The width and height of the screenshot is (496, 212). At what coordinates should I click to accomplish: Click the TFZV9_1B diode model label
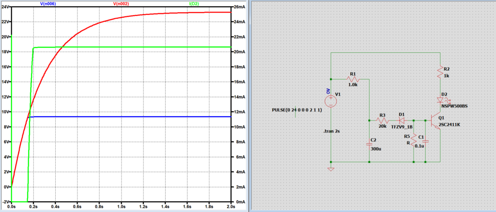402,126
